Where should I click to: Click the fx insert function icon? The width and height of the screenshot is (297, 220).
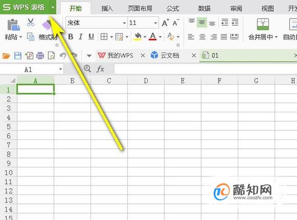coord(100,69)
